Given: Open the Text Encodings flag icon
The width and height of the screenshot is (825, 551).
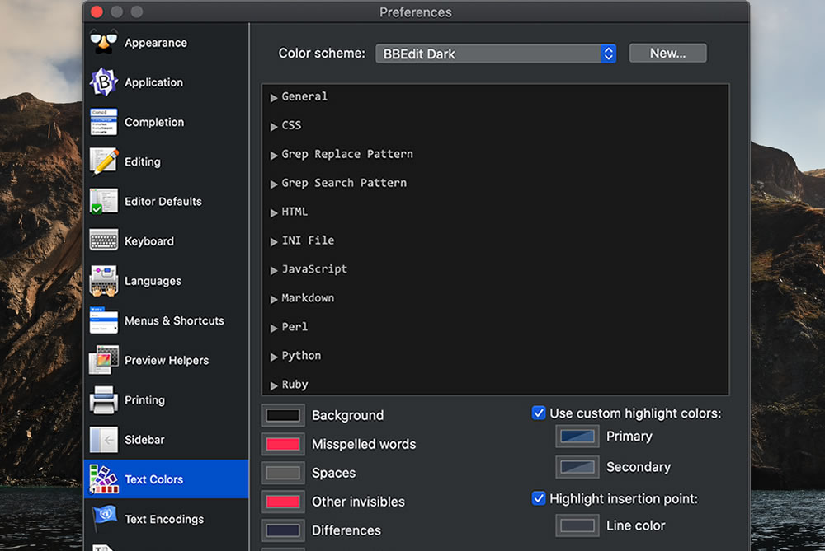Looking at the screenshot, I should pyautogui.click(x=104, y=518).
